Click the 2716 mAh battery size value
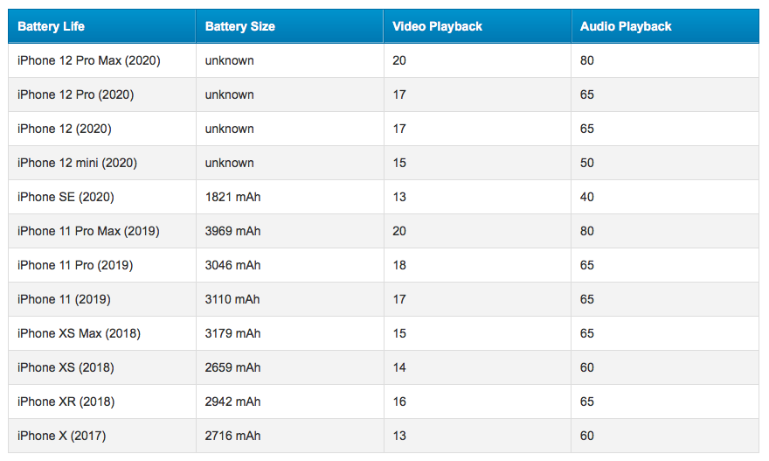This screenshot has height=461, width=769. pos(232,436)
